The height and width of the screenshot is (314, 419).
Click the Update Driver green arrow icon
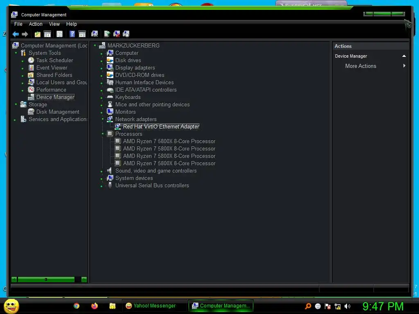[x=107, y=34]
